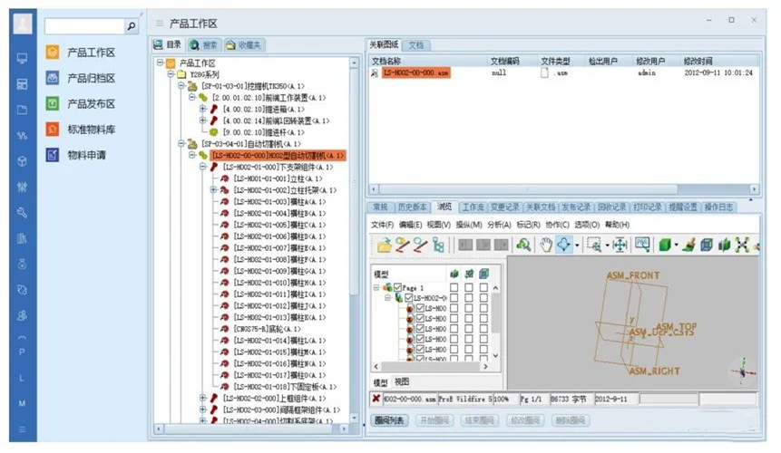Uncheck the LS-M002-0 assembly checkbox
781x453 pixels.
[408, 298]
